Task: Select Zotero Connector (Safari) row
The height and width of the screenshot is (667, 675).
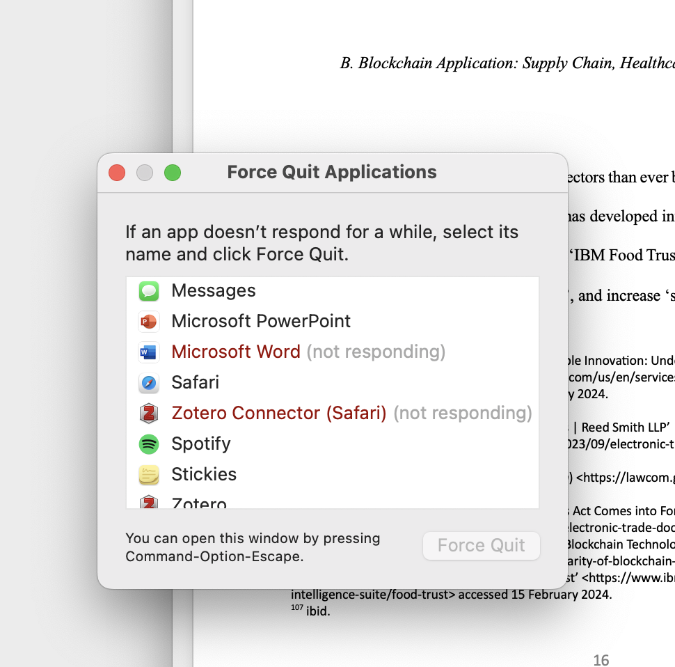Action: click(333, 414)
